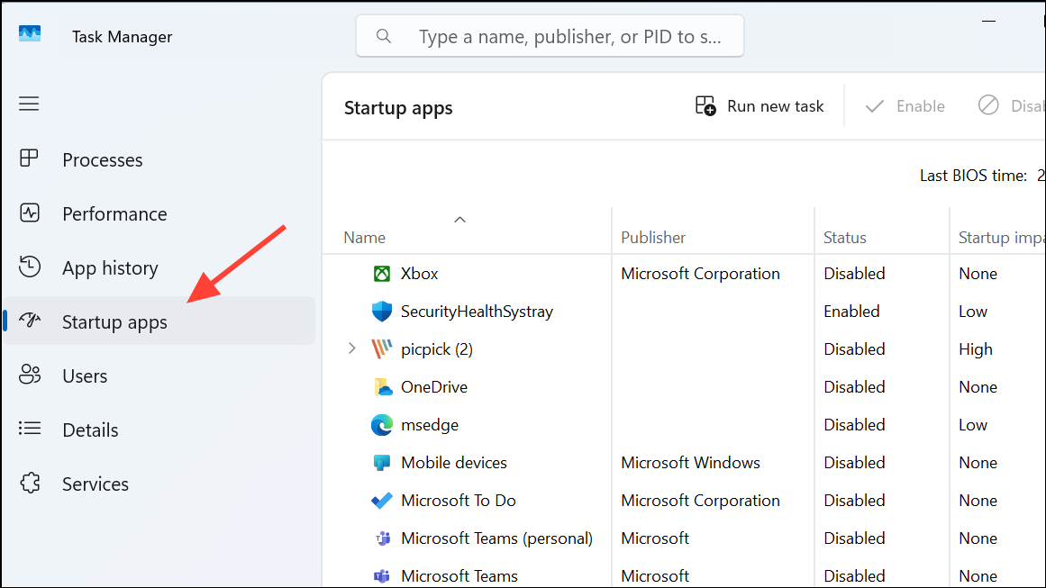Click the Services puzzle icon in sidebar
This screenshot has width=1046, height=588.
point(30,483)
